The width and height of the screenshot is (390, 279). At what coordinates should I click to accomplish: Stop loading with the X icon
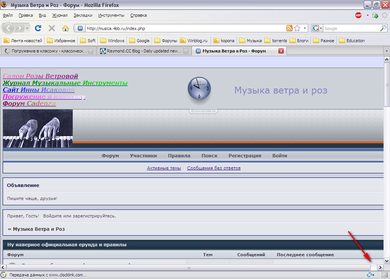click(52, 28)
